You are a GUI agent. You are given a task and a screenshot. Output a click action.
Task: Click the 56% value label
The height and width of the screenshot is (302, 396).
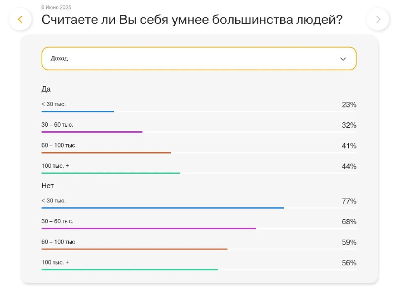[349, 263]
